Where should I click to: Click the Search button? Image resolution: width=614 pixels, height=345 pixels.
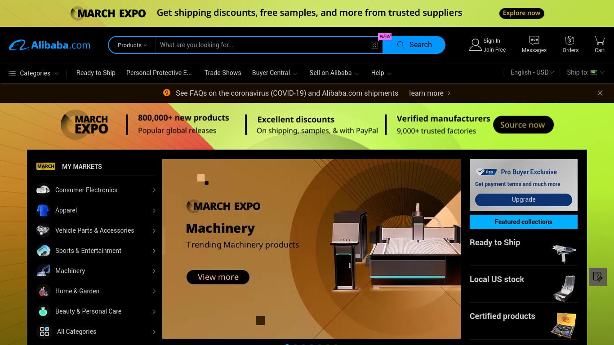[414, 45]
